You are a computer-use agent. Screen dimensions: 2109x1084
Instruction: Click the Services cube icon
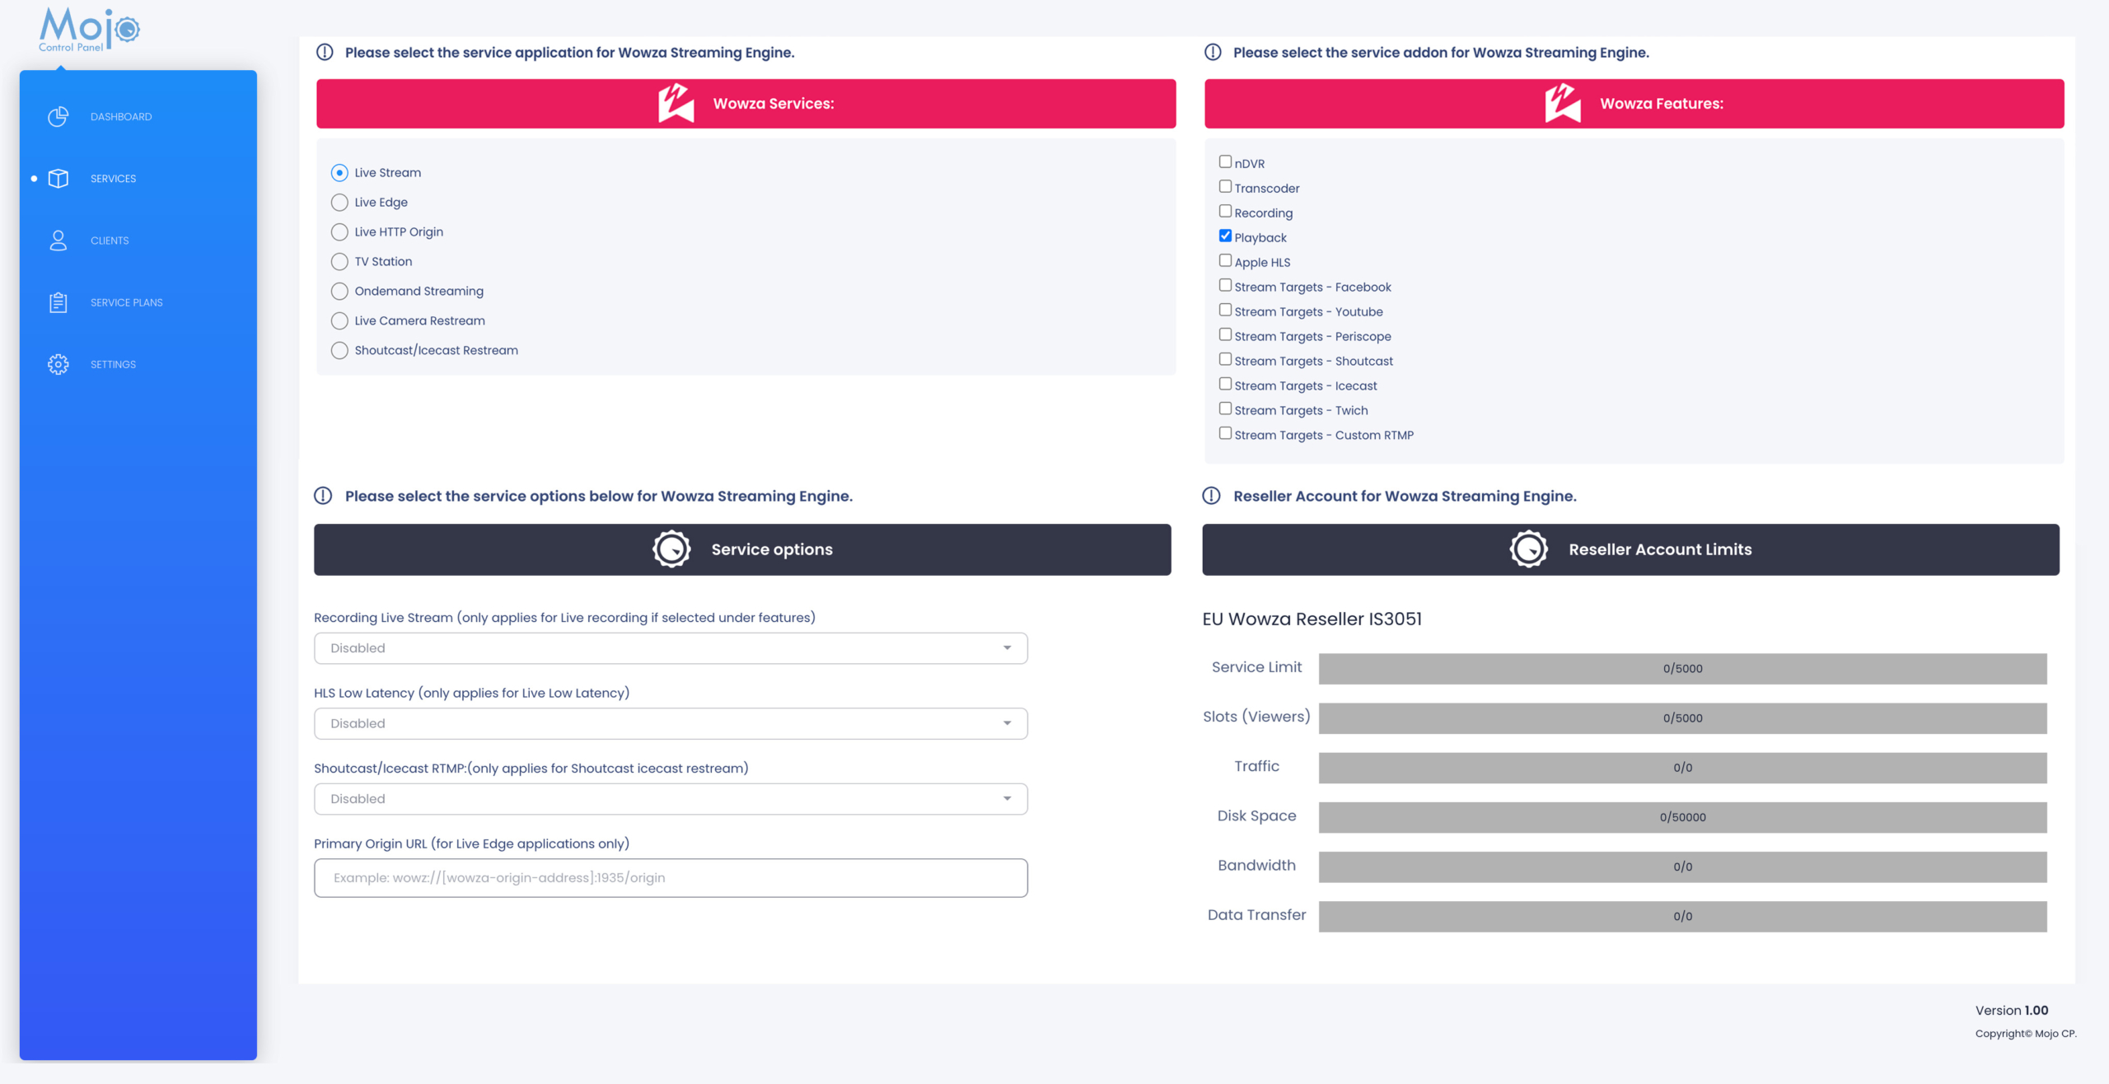[58, 179]
